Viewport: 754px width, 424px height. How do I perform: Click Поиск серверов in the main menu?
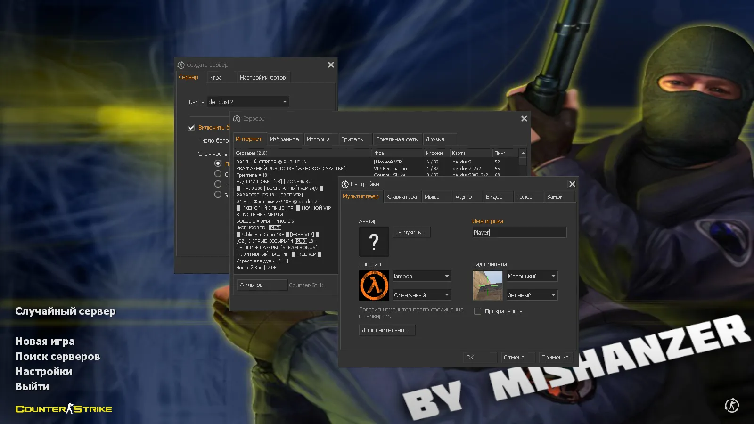(57, 357)
